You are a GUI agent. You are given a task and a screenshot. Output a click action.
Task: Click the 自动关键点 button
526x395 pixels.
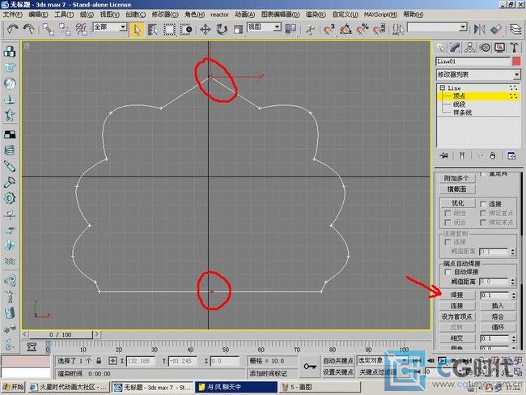pyautogui.click(x=338, y=360)
